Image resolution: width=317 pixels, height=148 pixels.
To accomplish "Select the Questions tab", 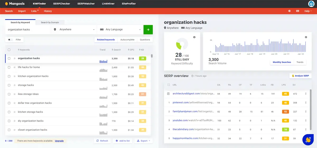I will click(145, 40).
